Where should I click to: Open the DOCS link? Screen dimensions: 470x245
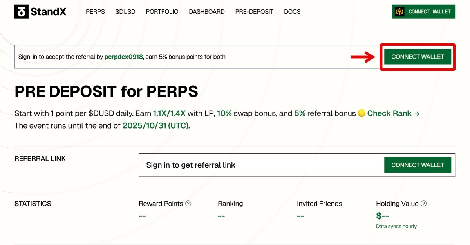[x=292, y=12]
